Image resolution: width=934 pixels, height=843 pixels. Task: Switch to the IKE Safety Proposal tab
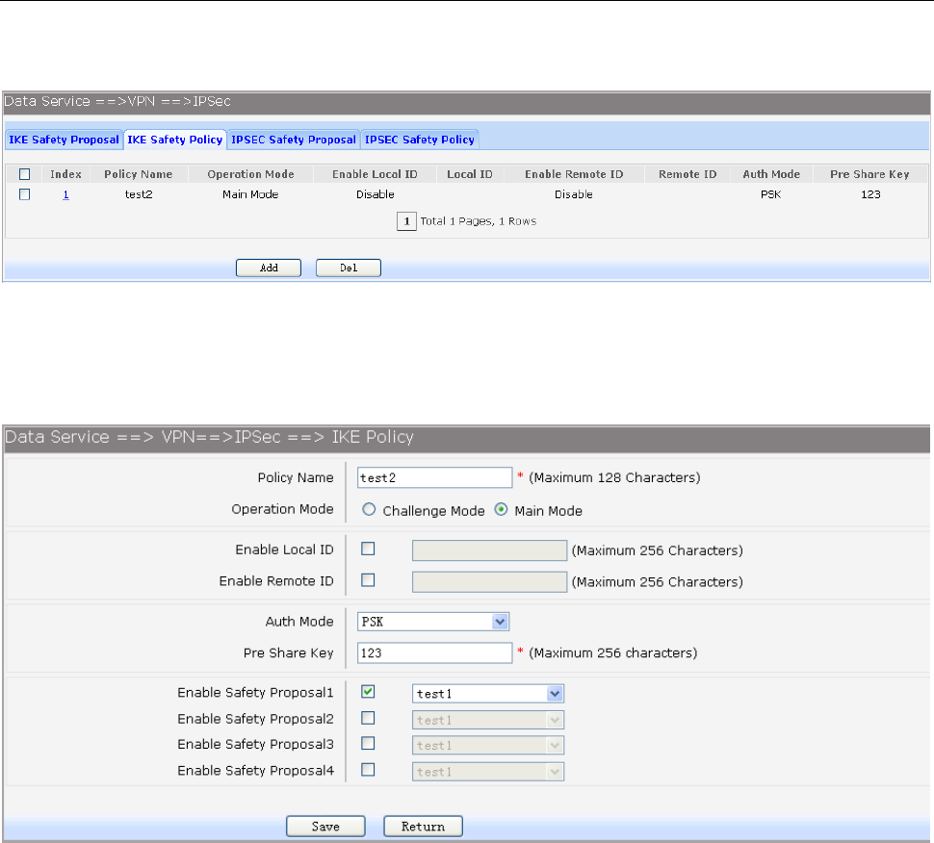(64, 140)
